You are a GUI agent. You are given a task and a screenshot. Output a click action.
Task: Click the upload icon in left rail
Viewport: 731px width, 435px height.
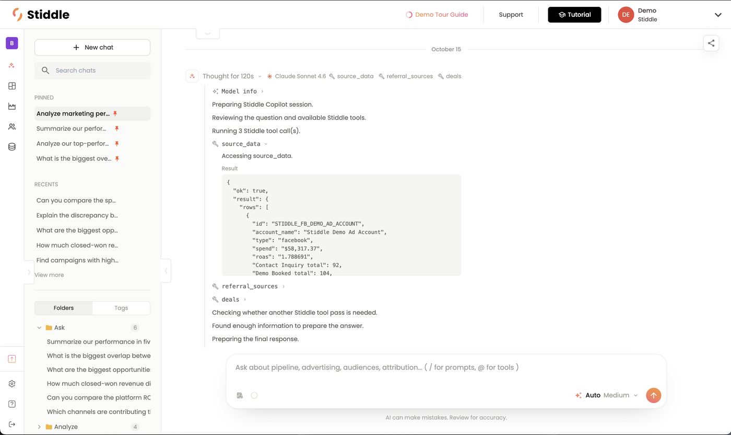point(12,359)
